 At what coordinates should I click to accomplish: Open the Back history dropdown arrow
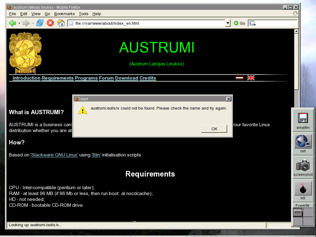pyautogui.click(x=19, y=23)
